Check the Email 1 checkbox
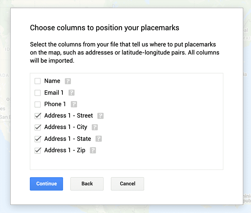Viewport: 251px width, 213px height. tap(38, 93)
